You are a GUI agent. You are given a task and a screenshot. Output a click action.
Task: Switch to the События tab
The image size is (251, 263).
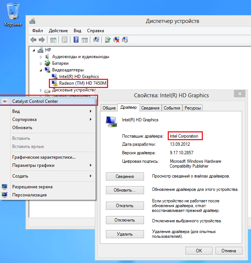tap(172, 108)
